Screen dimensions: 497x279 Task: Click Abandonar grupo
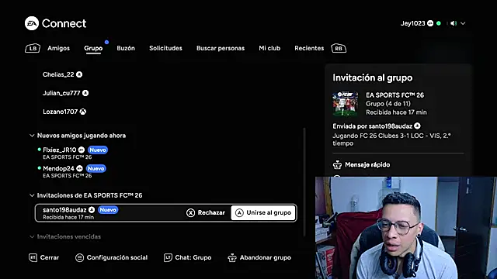pyautogui.click(x=259, y=258)
